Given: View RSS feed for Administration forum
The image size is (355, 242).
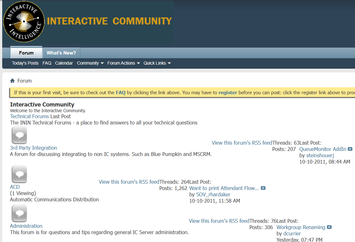Looking at the screenshot, I should pos(219,221).
